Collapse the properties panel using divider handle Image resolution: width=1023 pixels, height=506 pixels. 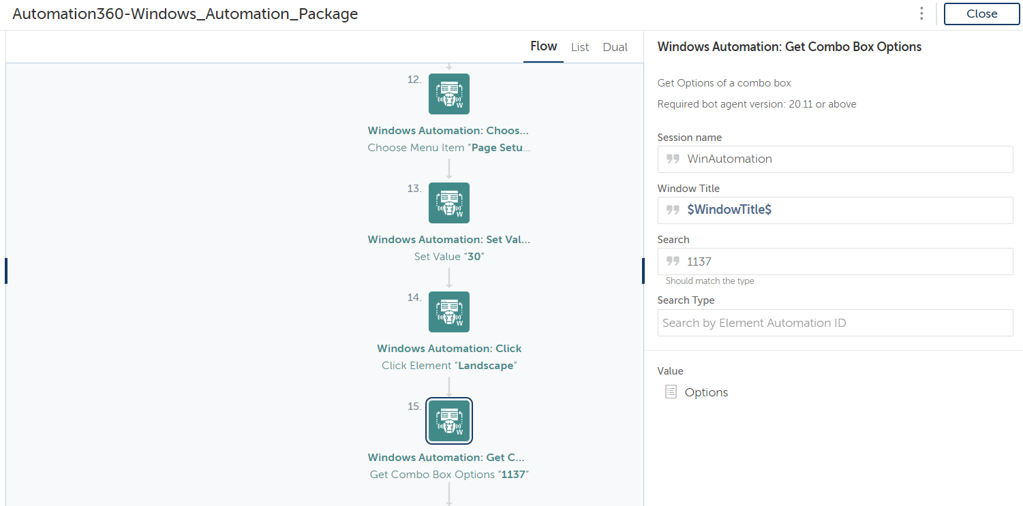[x=643, y=270]
